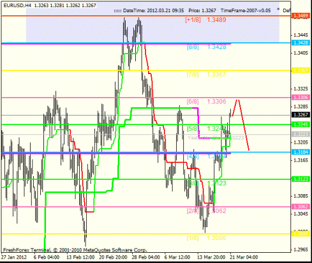Select the blue 1.3428 price axis tag
This screenshot has width=312, height=263.
pos(301,43)
